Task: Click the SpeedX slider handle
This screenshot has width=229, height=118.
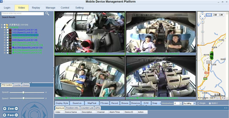Action: [x=24, y=92]
